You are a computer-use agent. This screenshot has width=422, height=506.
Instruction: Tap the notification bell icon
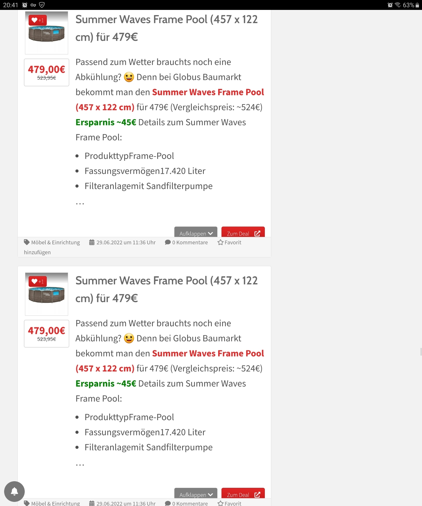point(14,491)
